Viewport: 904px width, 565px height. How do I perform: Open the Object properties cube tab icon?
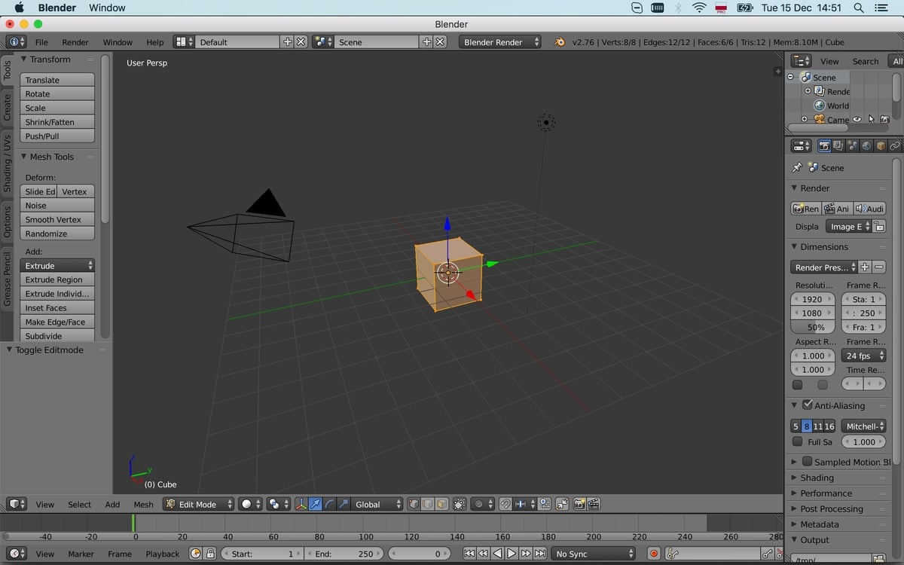[x=881, y=145]
